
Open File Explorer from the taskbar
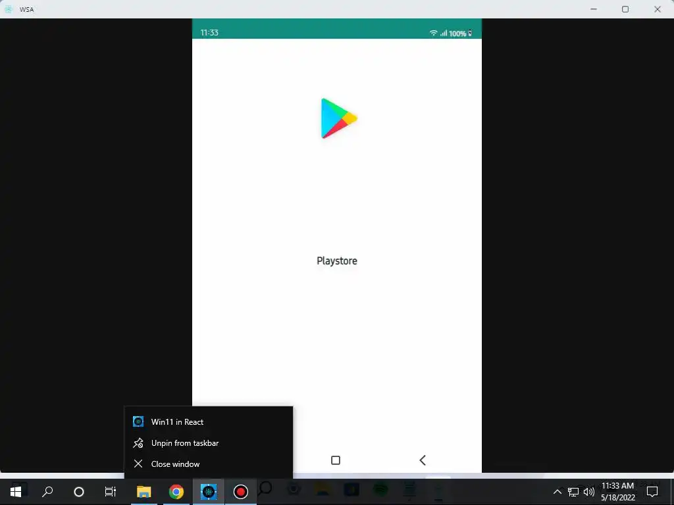pyautogui.click(x=144, y=492)
